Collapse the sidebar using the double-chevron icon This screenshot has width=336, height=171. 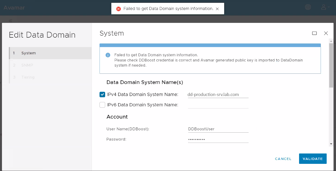(x=10, y=20)
